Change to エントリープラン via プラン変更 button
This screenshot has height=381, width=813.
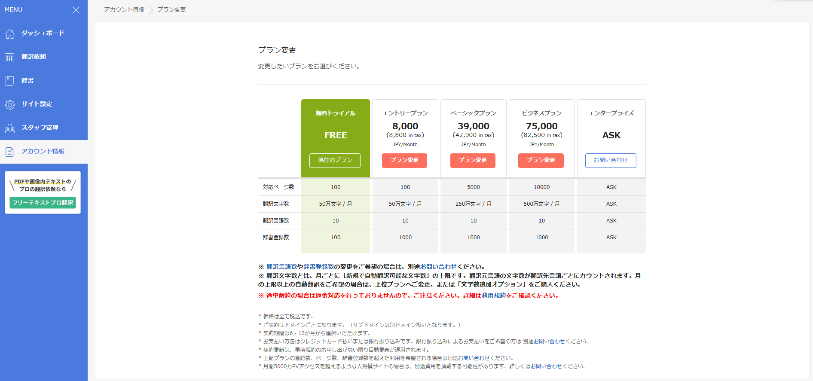click(x=404, y=160)
